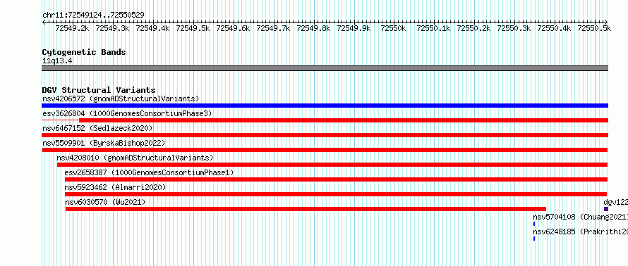628x266 pixels.
Task: Click the red esv2658387 variant bar
Action: (336, 179)
